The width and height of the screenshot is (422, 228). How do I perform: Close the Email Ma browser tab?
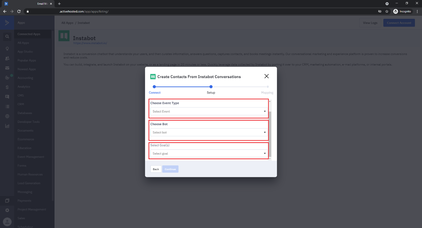click(51, 4)
